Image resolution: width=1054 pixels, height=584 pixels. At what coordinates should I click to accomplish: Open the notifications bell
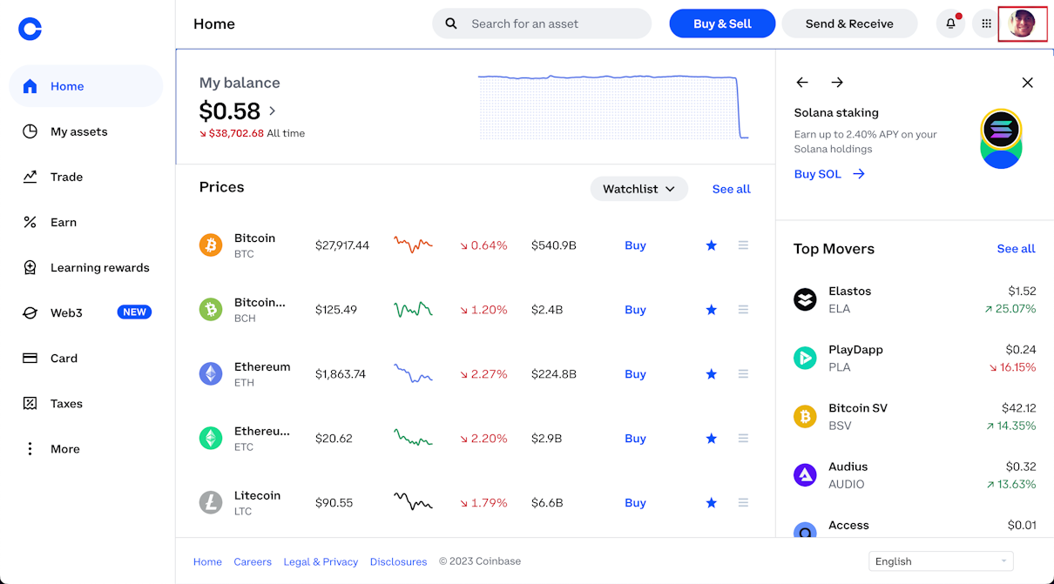tap(950, 23)
